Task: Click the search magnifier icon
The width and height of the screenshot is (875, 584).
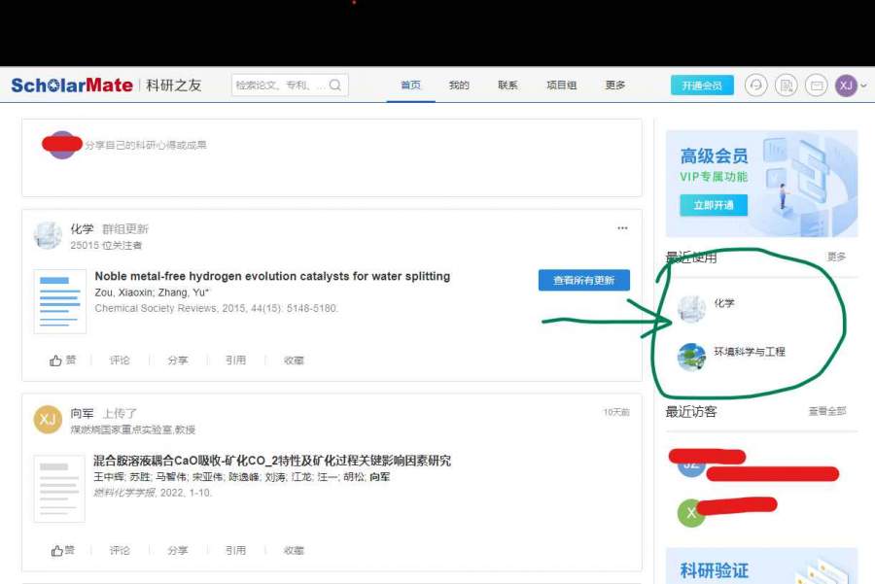Action: (x=334, y=86)
